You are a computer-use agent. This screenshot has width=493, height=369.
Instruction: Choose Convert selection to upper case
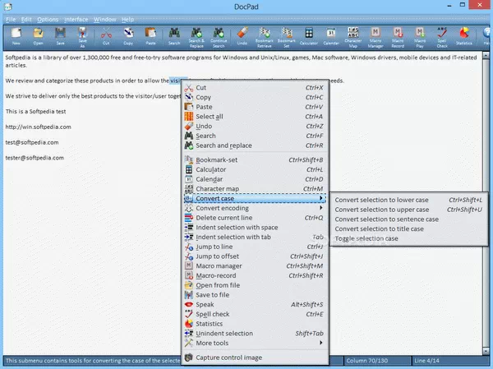pyautogui.click(x=383, y=210)
